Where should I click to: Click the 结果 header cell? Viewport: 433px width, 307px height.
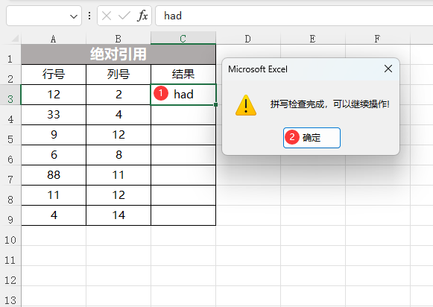coord(183,75)
